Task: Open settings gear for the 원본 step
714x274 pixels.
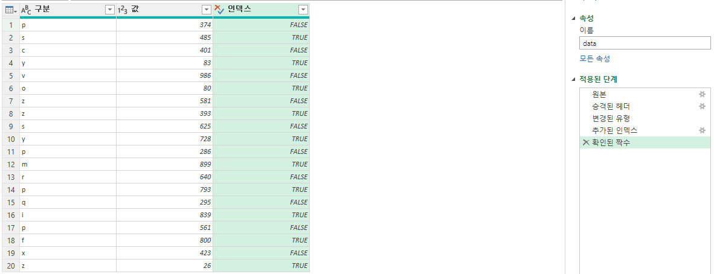Action: point(702,94)
